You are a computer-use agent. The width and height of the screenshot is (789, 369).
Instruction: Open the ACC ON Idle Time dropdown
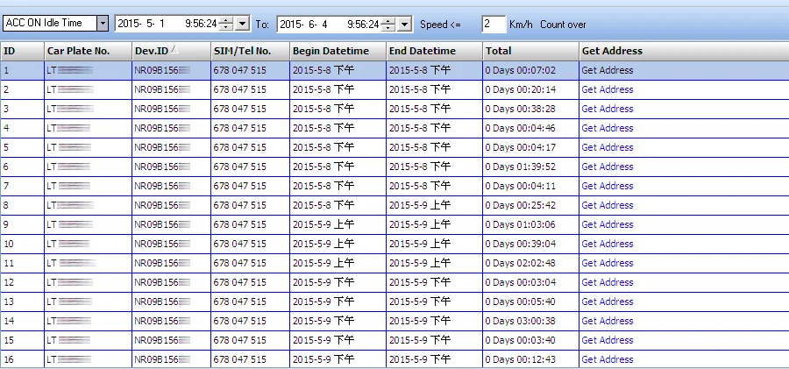(x=103, y=23)
